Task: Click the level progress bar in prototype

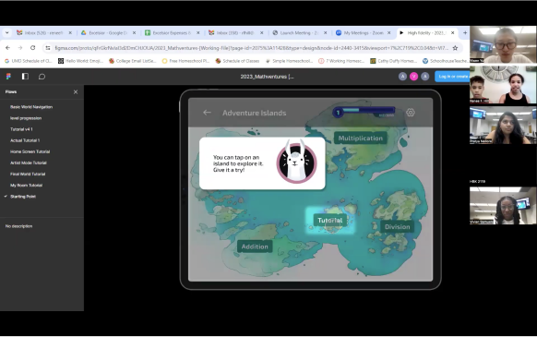Action: pos(369,111)
